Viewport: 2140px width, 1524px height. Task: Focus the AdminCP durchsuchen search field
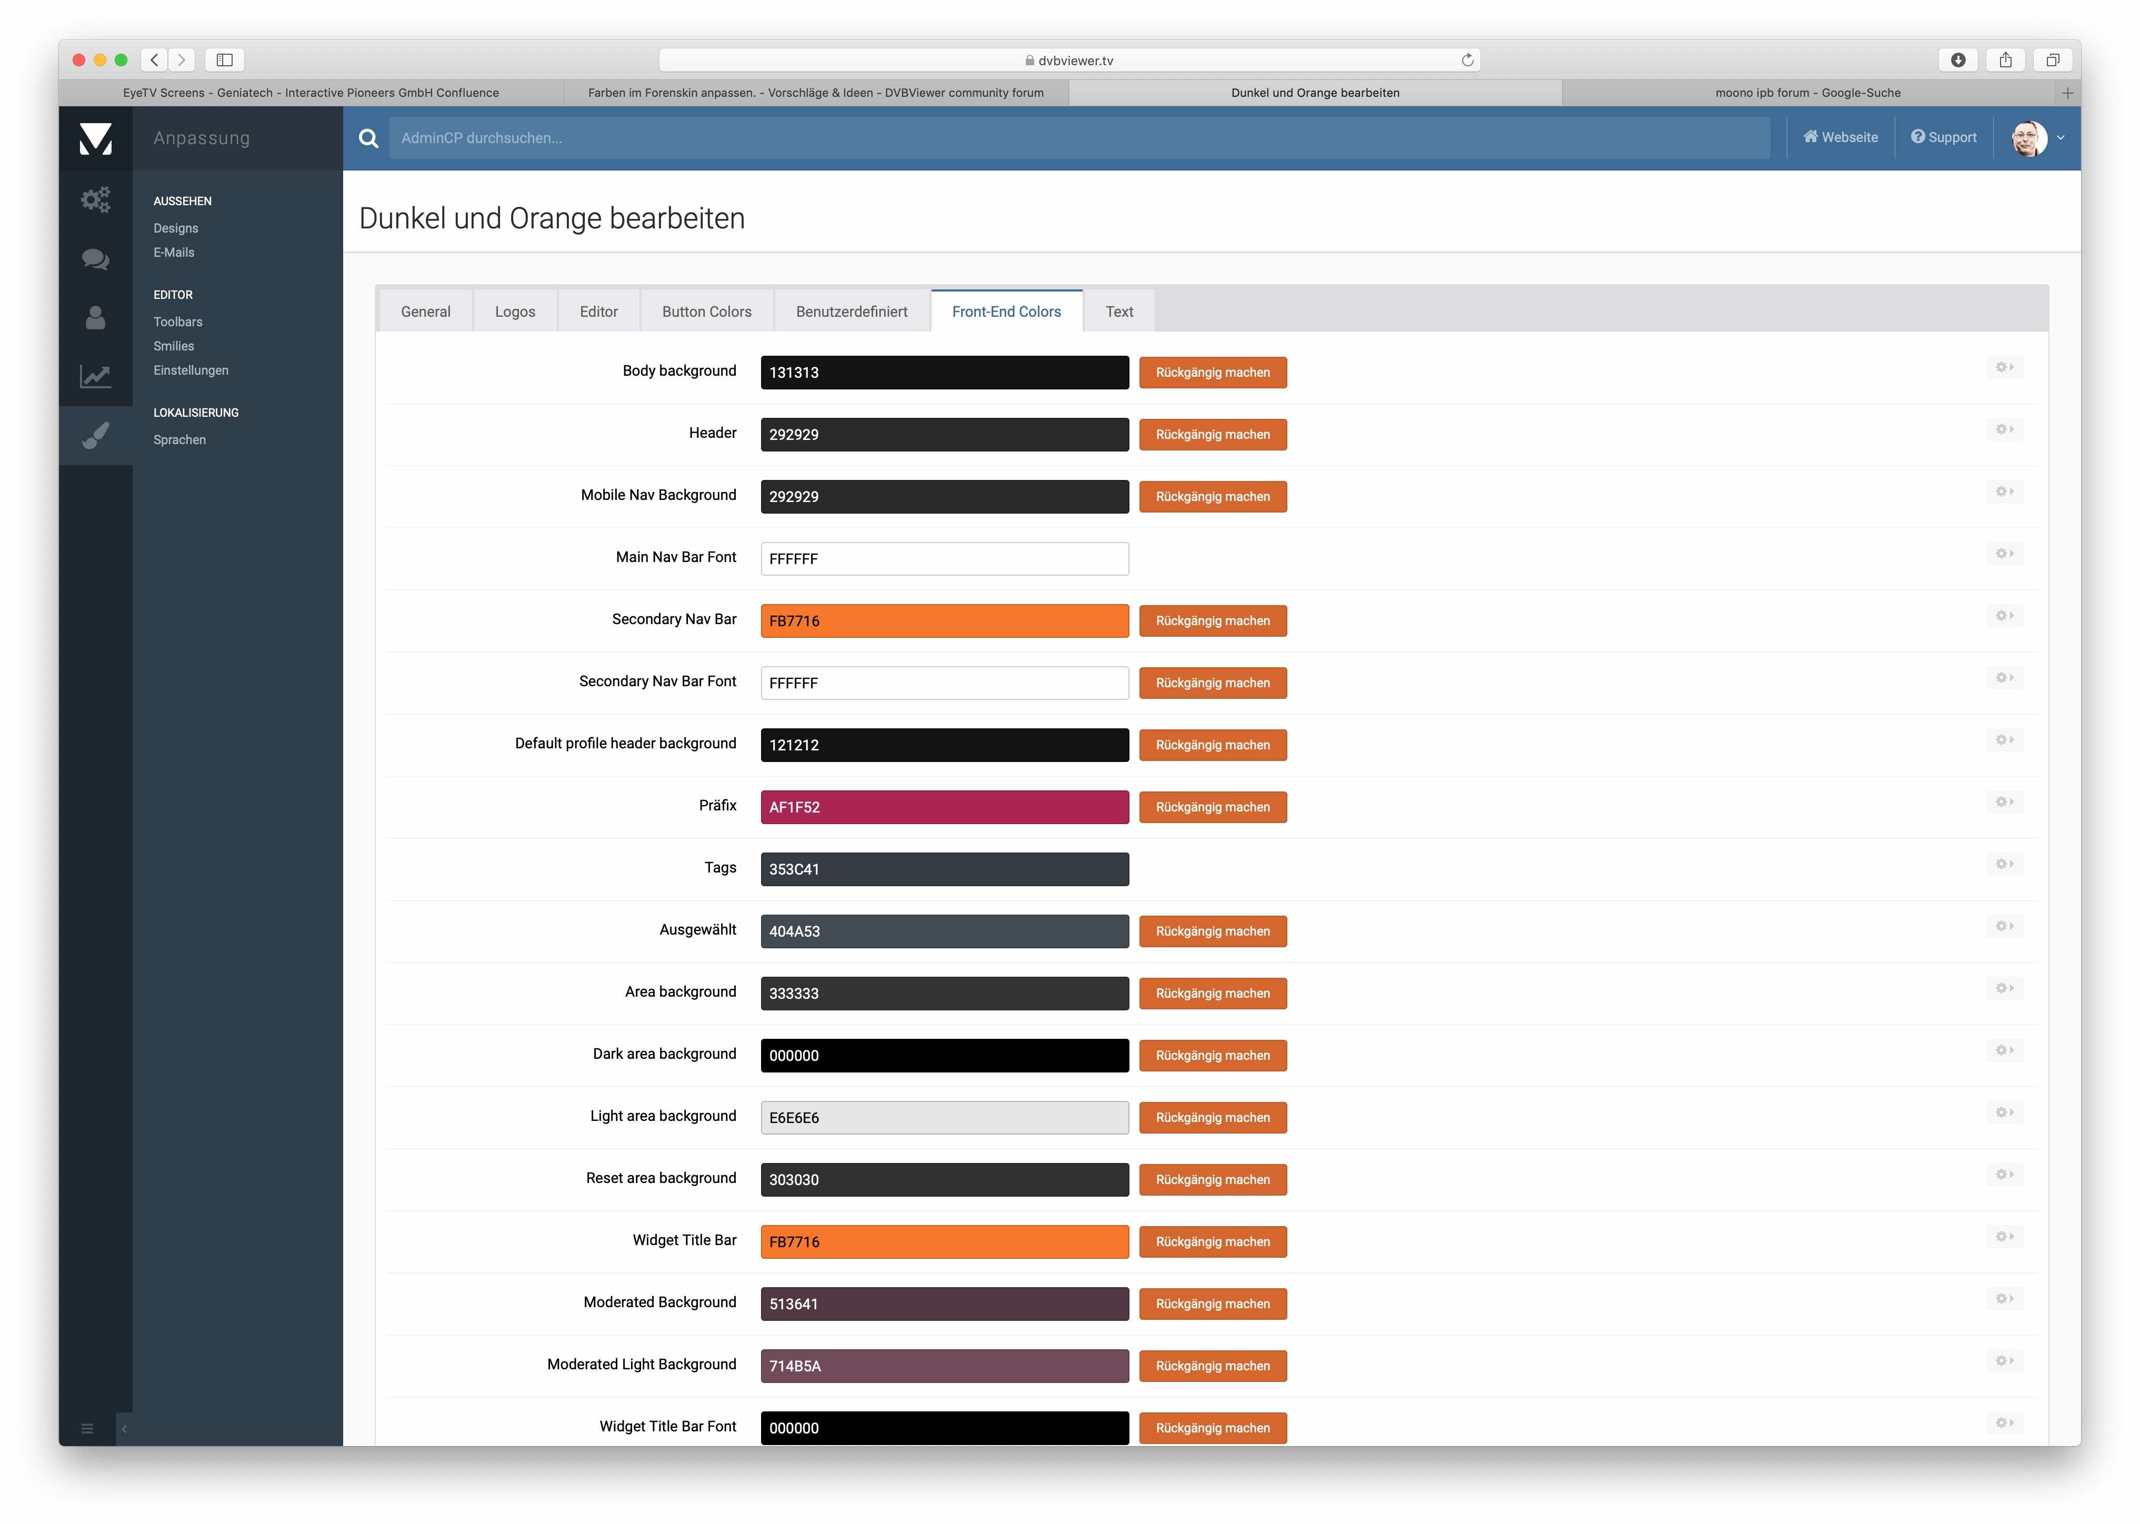[x=1078, y=138]
